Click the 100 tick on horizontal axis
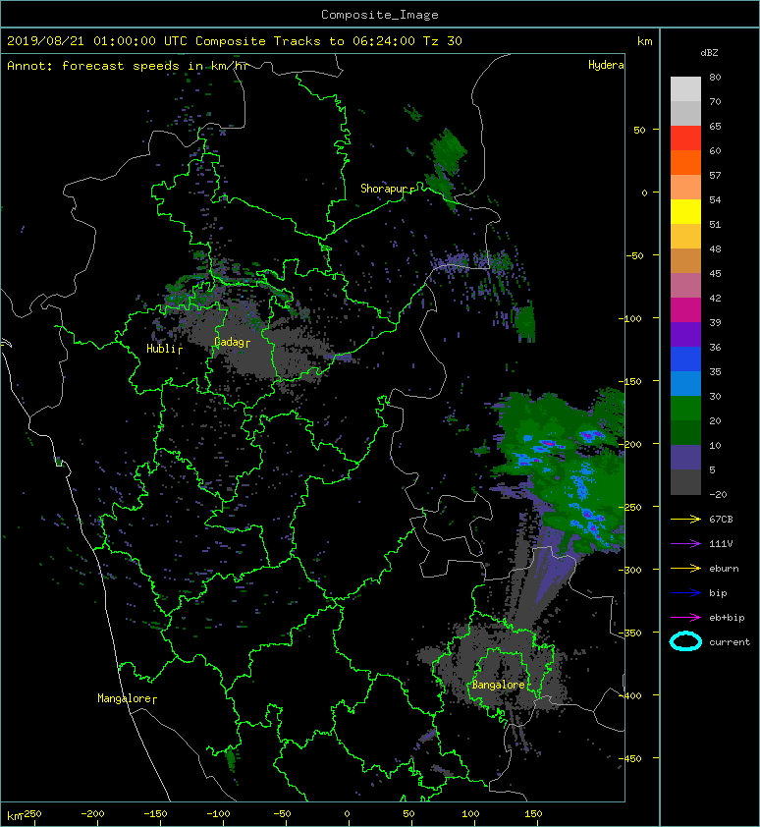760x827 pixels. 471,814
